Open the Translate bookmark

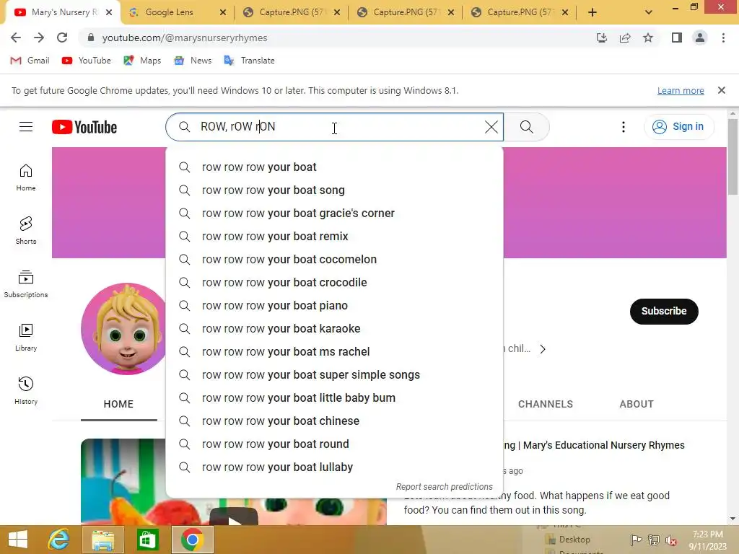point(249,61)
